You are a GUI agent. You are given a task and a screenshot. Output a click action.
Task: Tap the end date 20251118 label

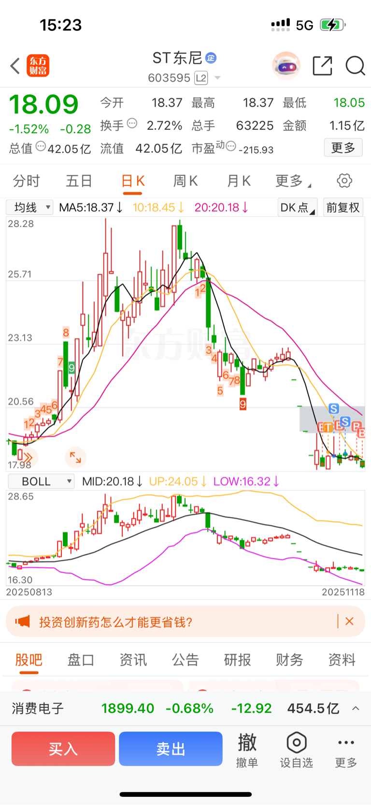point(343,592)
